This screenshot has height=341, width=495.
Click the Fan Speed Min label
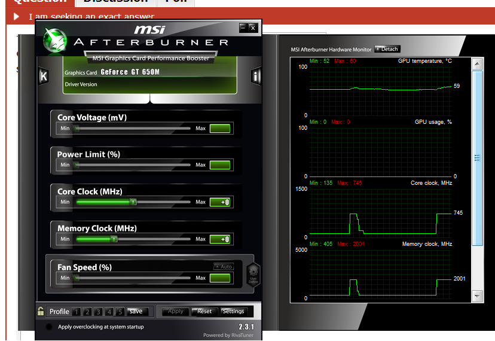pyautogui.click(x=65, y=278)
